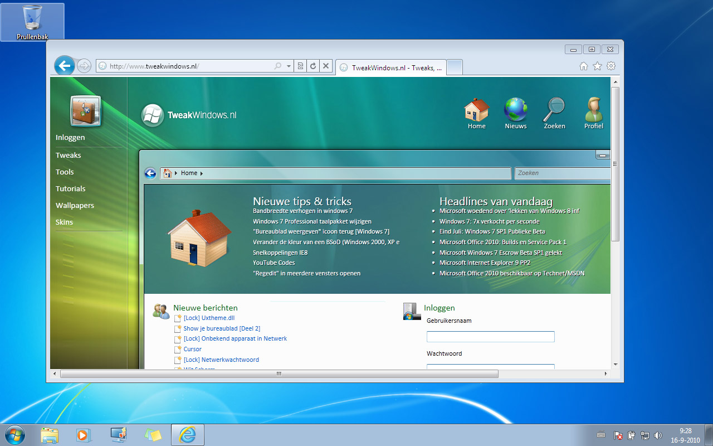
Task: Open Favorites with the star icon
Action: pyautogui.click(x=597, y=66)
